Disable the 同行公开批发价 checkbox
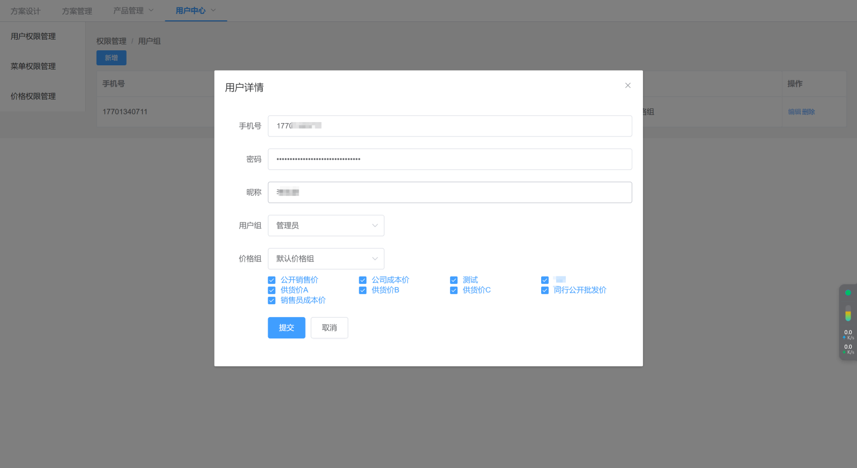The width and height of the screenshot is (857, 468). point(545,290)
